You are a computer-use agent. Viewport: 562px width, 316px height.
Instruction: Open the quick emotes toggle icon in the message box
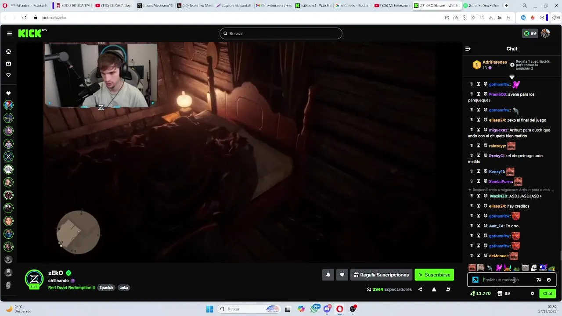(539, 280)
